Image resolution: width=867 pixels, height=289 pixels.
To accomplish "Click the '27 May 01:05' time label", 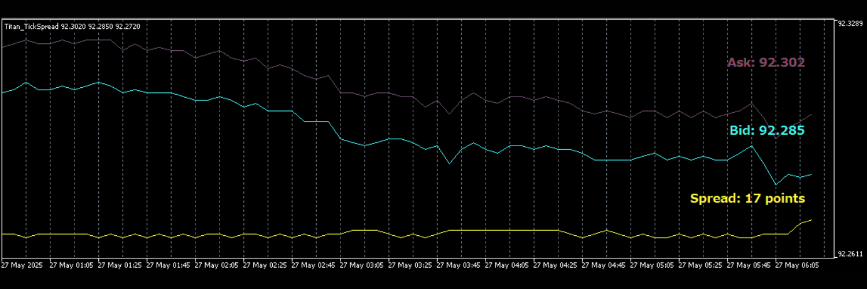I will 71,265.
